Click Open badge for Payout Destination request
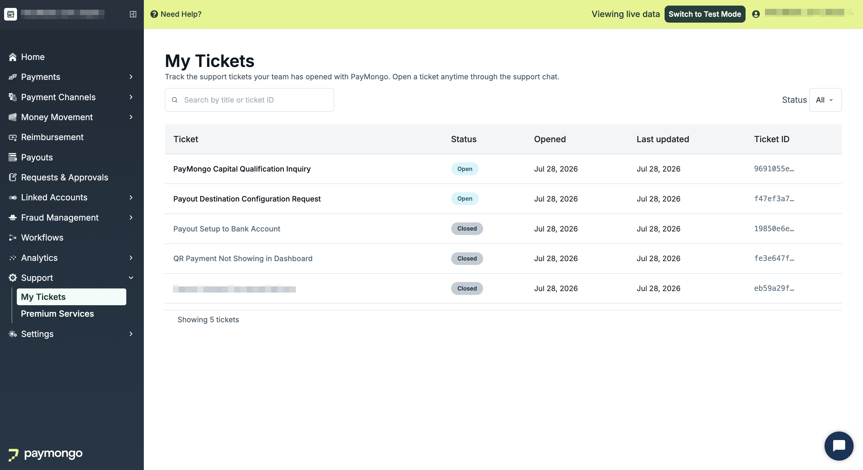The image size is (863, 470). 465,199
